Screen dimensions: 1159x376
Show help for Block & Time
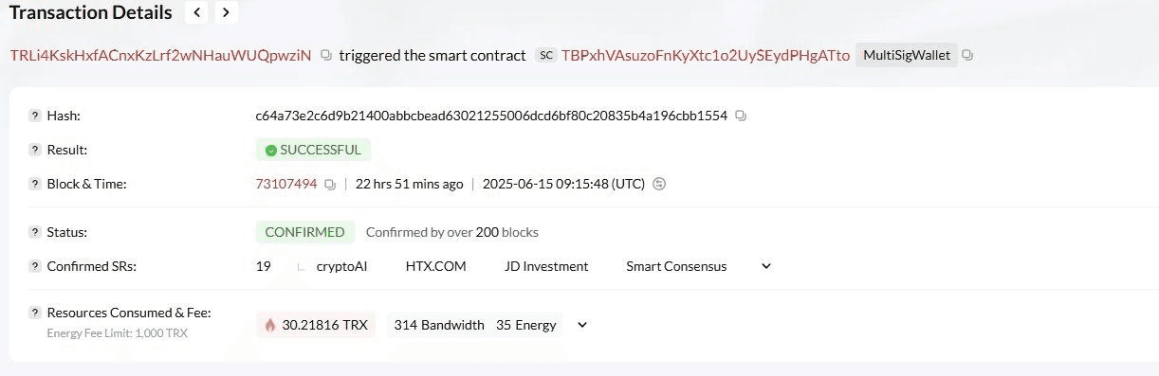pyautogui.click(x=35, y=184)
